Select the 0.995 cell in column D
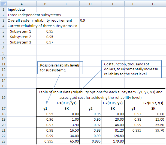Viewport: 166px width, 145px height. (90, 141)
